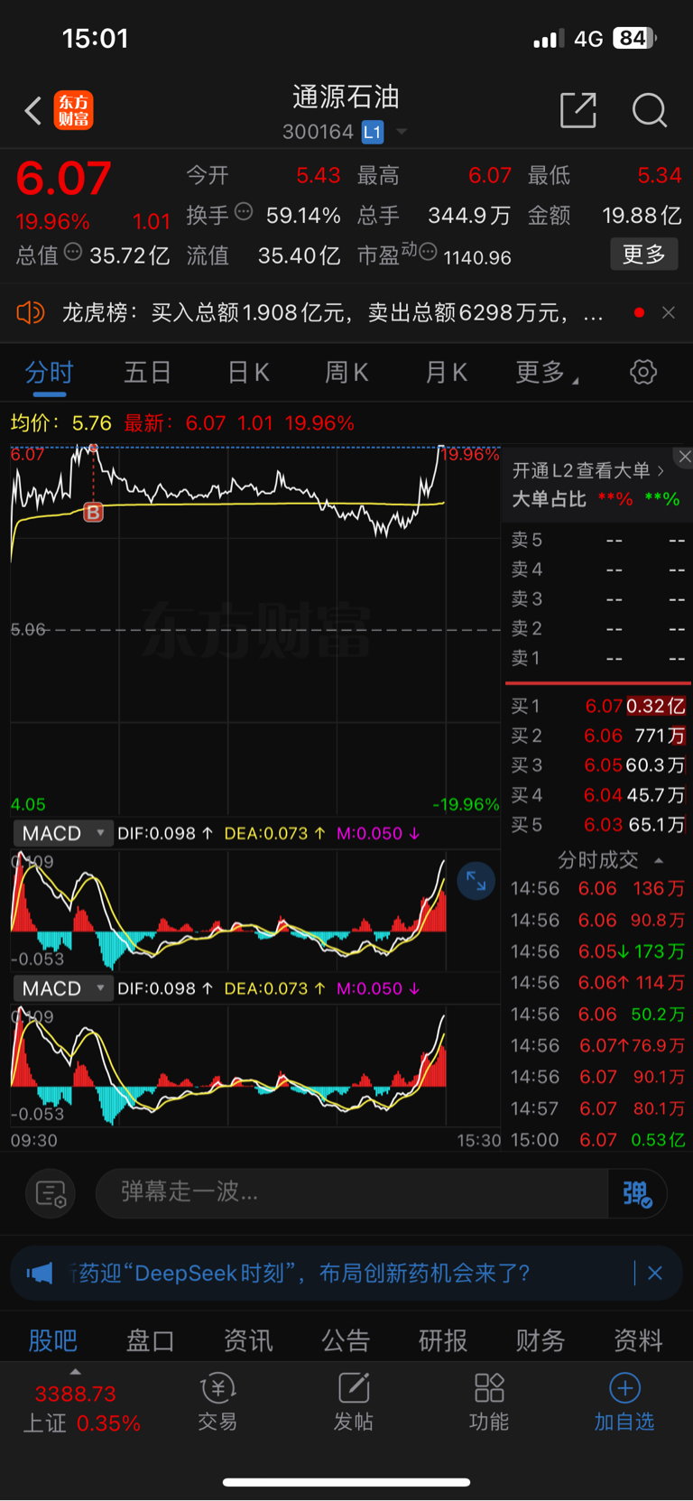Switch to the 资料 tab
The width and height of the screenshot is (693, 1501).
638,1340
